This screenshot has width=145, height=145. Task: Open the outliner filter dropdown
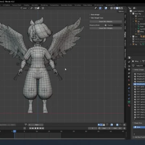pos(134,8)
